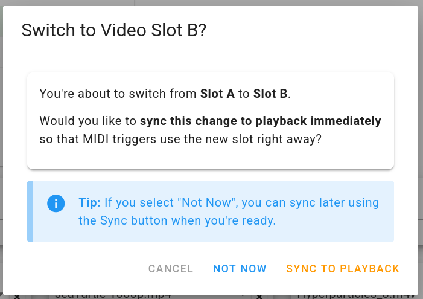Click the dialog title 'Switch to Video Slot B?'
Viewport: 423px width, 299px height.
(114, 31)
